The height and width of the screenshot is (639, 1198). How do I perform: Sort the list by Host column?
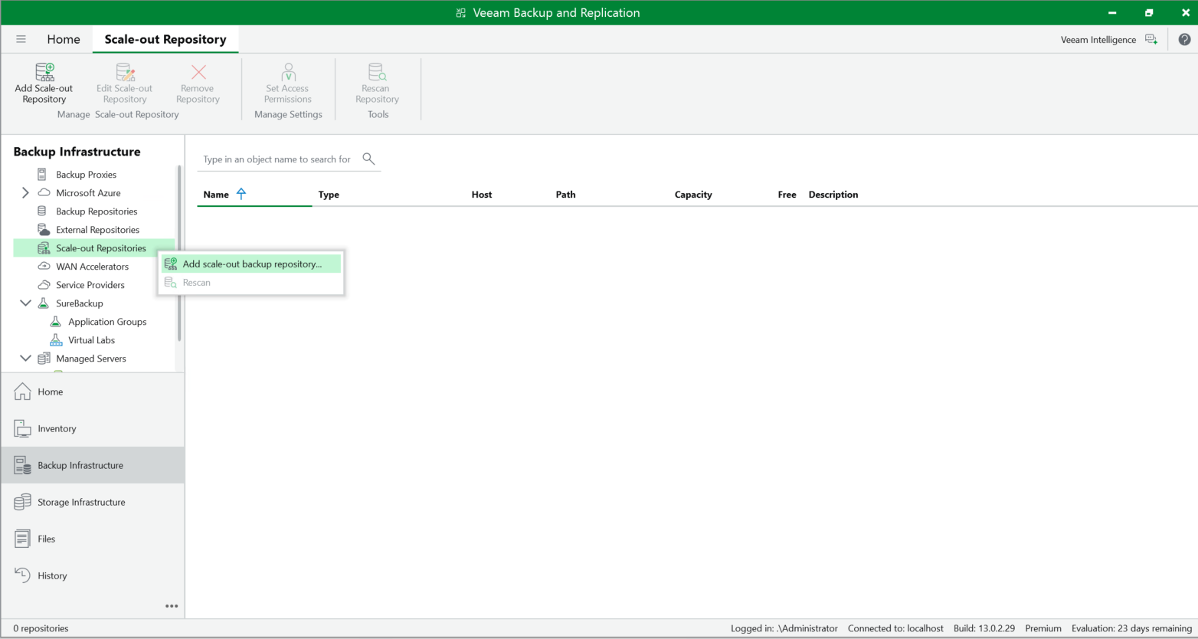(x=482, y=195)
